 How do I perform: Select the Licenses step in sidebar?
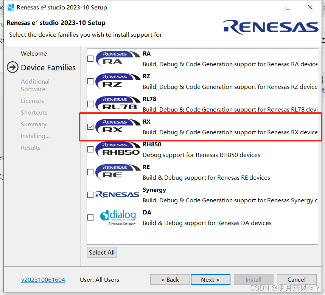32,101
